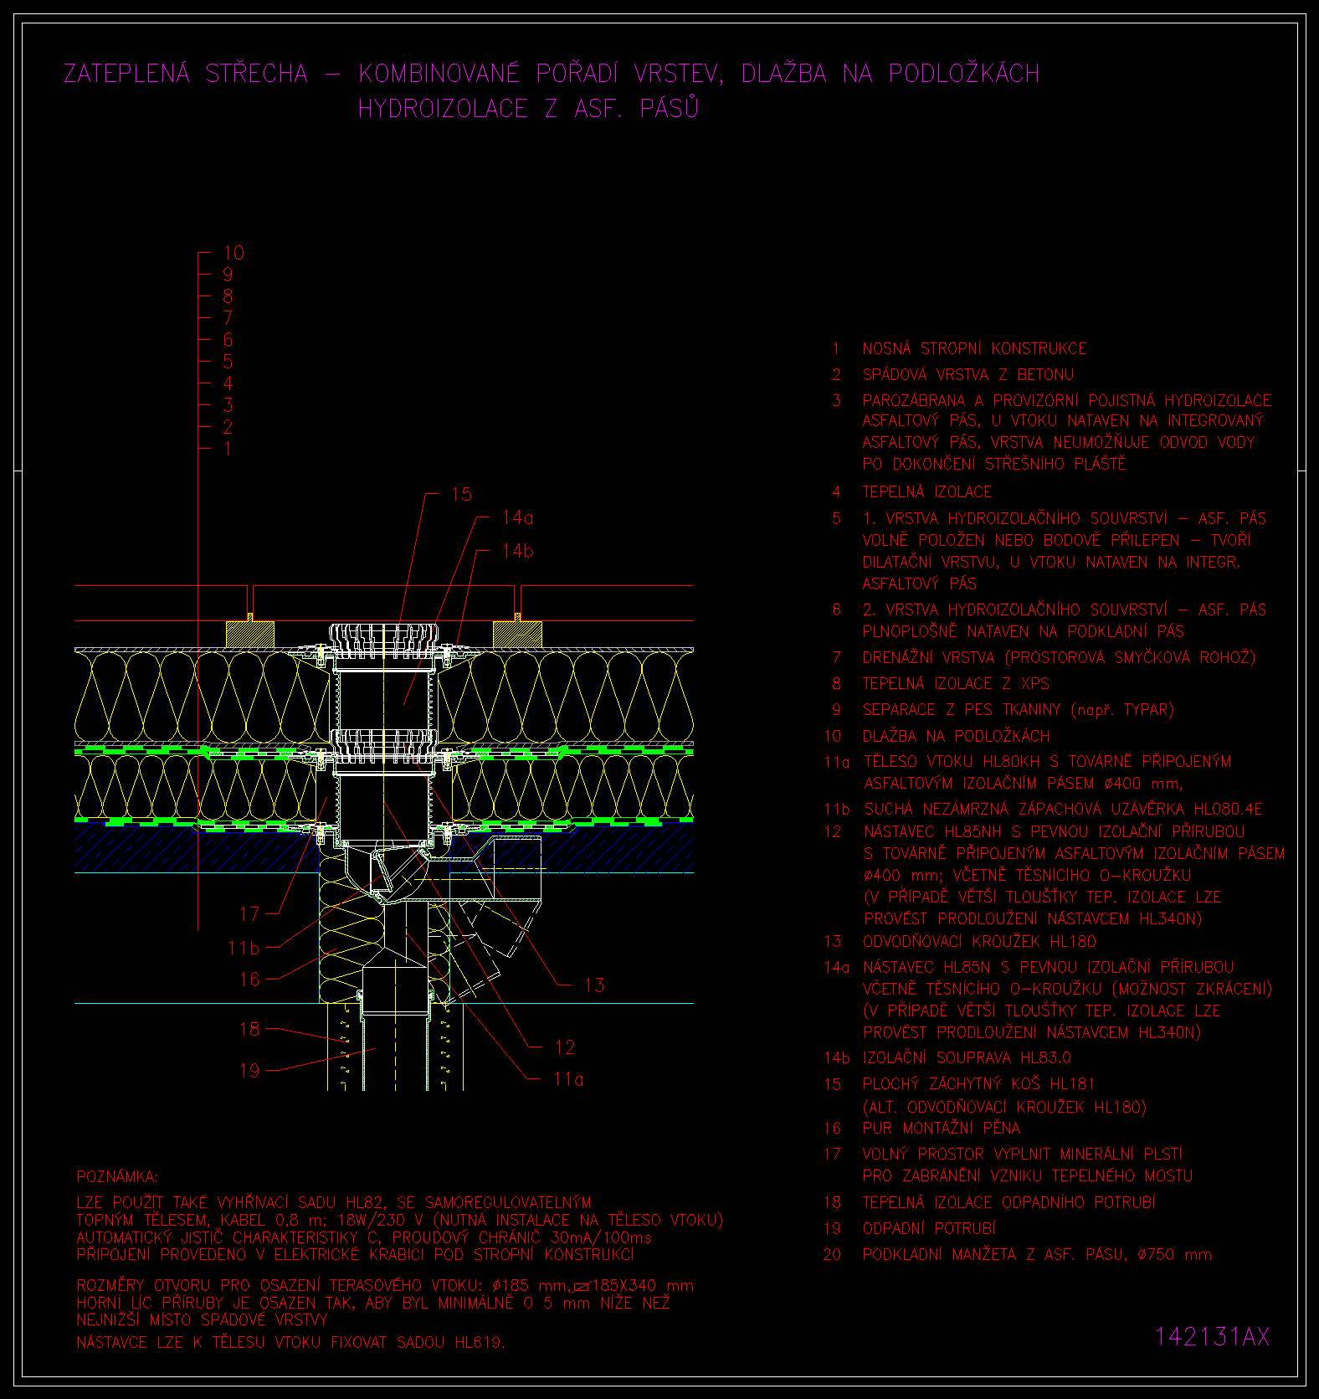The width and height of the screenshot is (1319, 1399).
Task: Select callout label '12' in the drawing
Action: click(x=565, y=1047)
